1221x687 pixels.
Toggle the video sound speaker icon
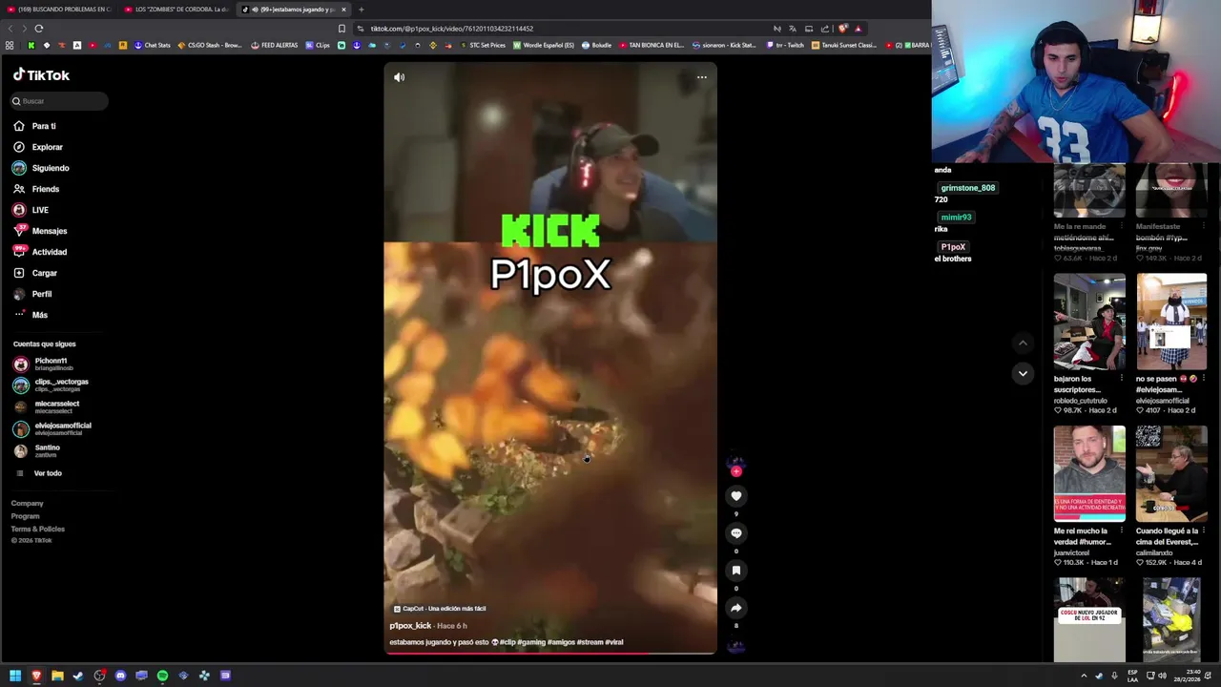(400, 77)
